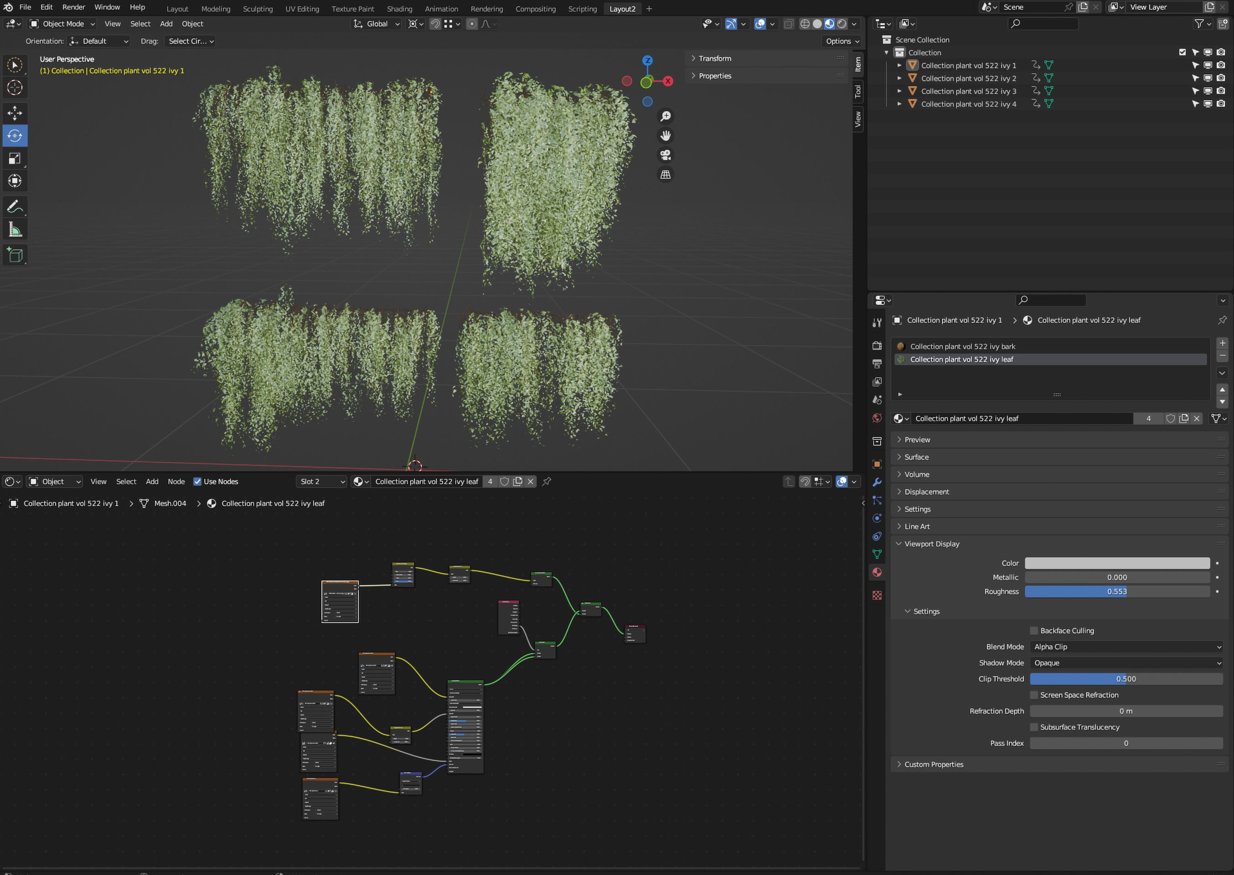1234x875 pixels.
Task: Remove the selected material slot
Action: (x=1222, y=355)
